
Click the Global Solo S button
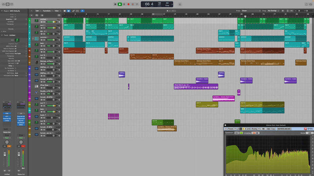(42, 15)
